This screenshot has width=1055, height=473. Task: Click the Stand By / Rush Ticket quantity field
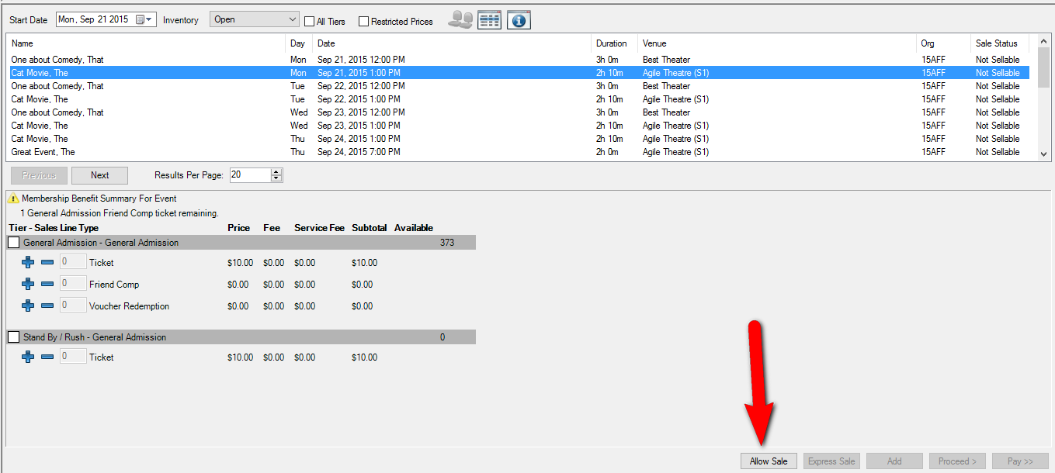73,357
